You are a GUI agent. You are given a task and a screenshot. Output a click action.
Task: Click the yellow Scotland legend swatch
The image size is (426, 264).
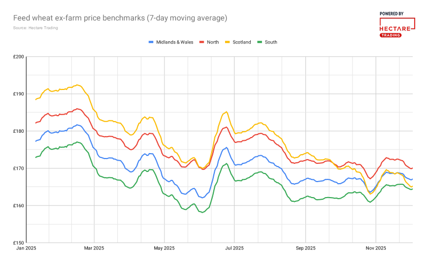pyautogui.click(x=227, y=42)
